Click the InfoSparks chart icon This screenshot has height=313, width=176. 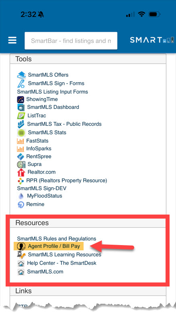(x=20, y=149)
